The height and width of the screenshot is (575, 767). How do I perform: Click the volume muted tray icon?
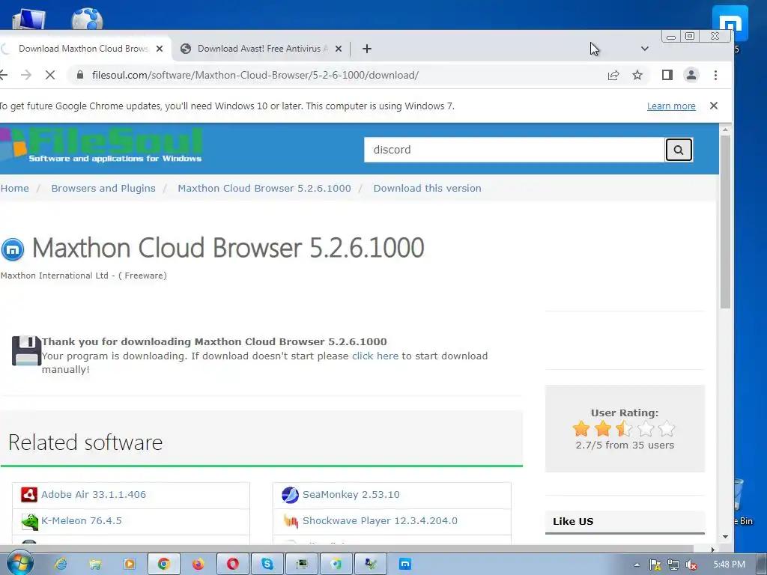[x=691, y=565]
